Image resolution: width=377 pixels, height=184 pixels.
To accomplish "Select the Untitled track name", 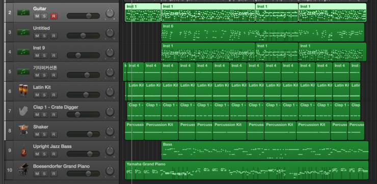I will coord(41,28).
